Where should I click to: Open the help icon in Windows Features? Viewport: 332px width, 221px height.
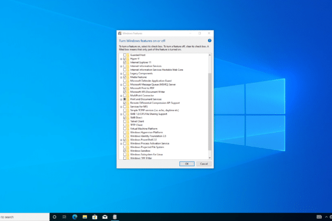click(x=209, y=41)
